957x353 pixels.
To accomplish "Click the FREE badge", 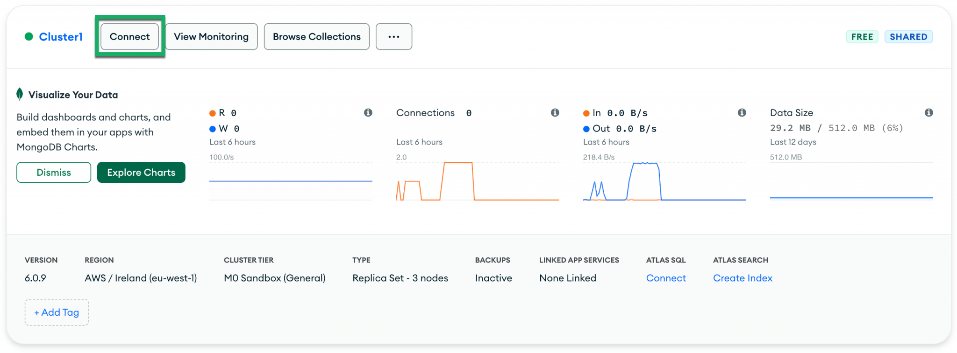I will point(862,37).
